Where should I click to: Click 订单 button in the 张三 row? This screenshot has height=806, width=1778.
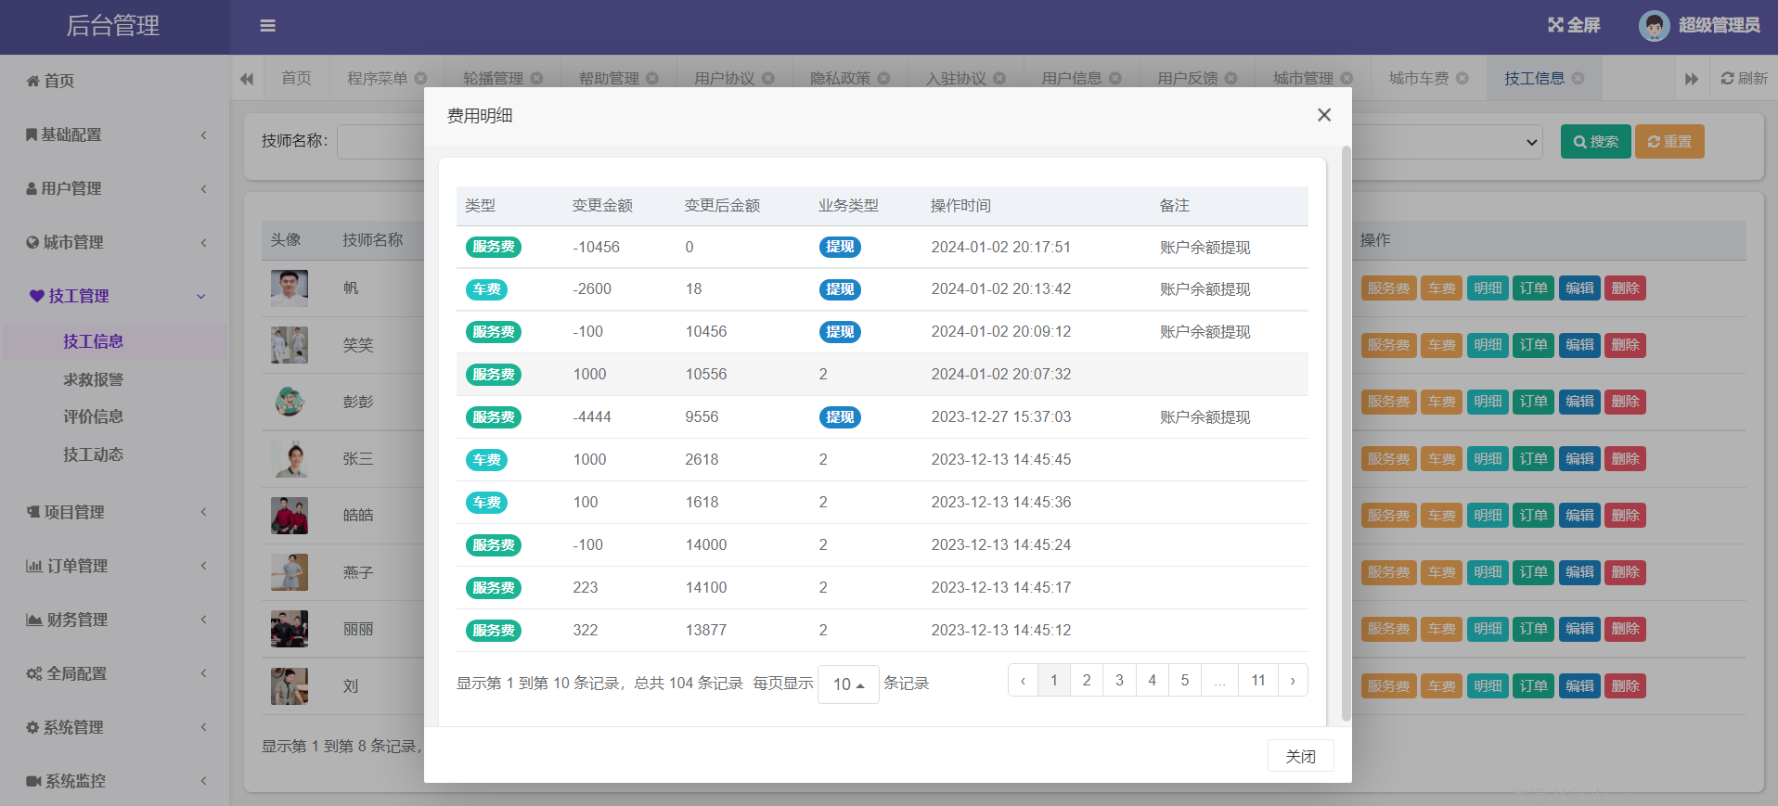(1533, 459)
